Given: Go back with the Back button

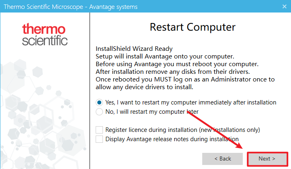Looking at the screenshot, I should coord(223,159).
